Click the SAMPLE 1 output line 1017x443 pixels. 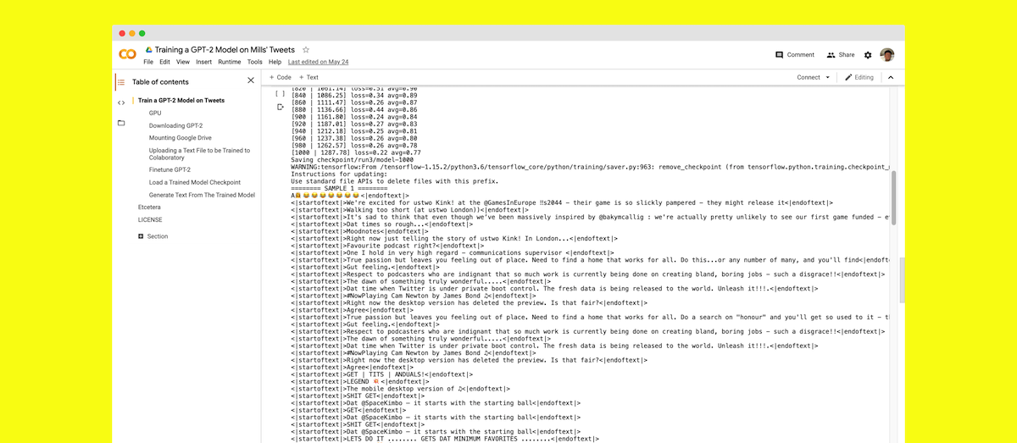pos(340,188)
